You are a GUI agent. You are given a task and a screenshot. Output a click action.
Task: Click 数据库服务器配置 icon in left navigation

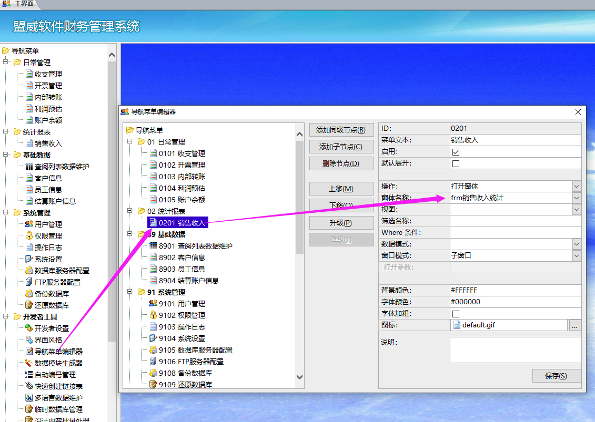pos(29,270)
